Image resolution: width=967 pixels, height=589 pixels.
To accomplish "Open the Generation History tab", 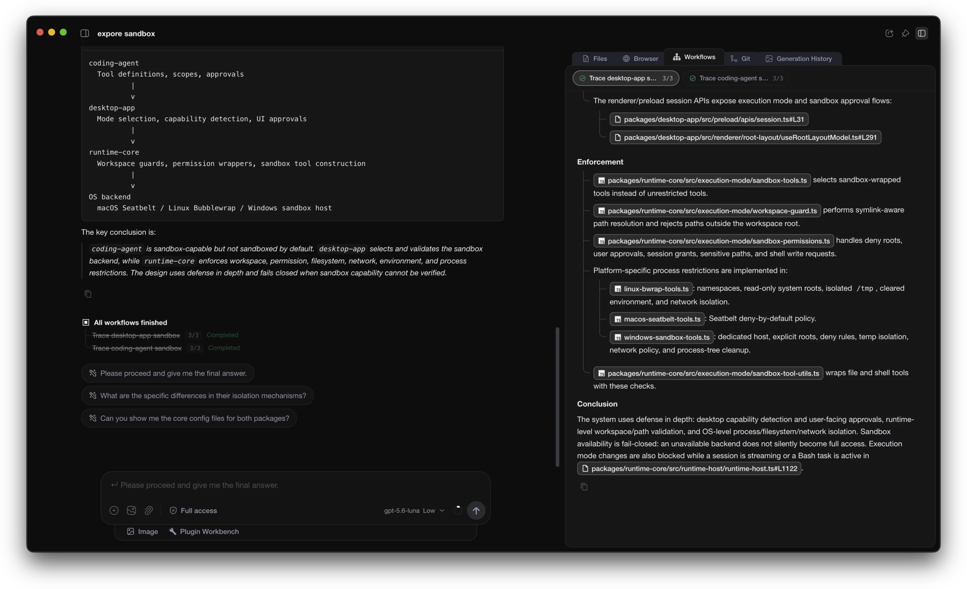I will [x=799, y=59].
